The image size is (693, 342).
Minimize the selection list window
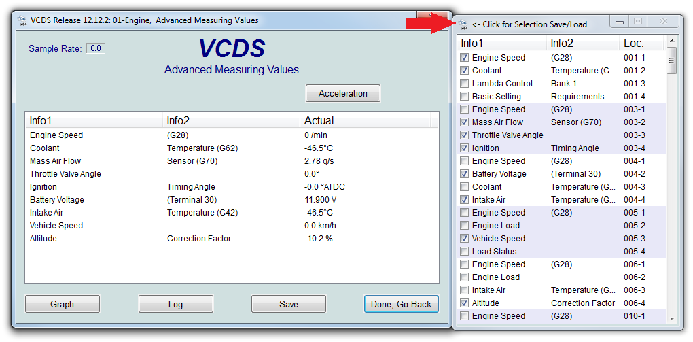pos(620,22)
